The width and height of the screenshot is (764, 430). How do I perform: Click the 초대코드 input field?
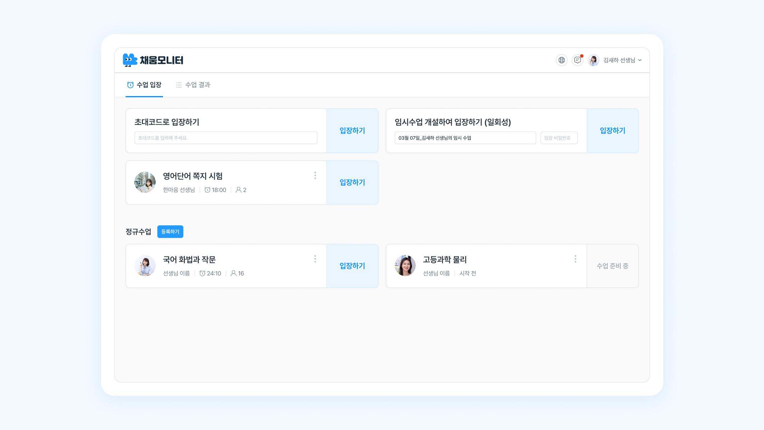[226, 138]
